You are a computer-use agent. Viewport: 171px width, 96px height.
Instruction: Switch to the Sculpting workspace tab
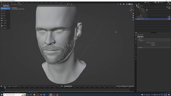[27, 2]
